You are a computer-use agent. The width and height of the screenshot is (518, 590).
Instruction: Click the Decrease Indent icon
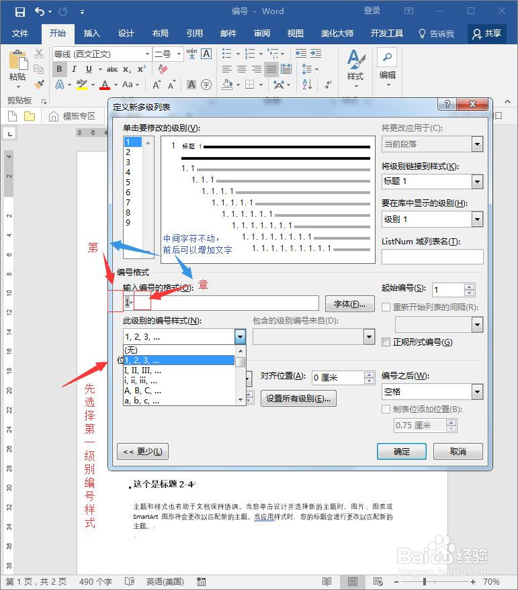300,54
